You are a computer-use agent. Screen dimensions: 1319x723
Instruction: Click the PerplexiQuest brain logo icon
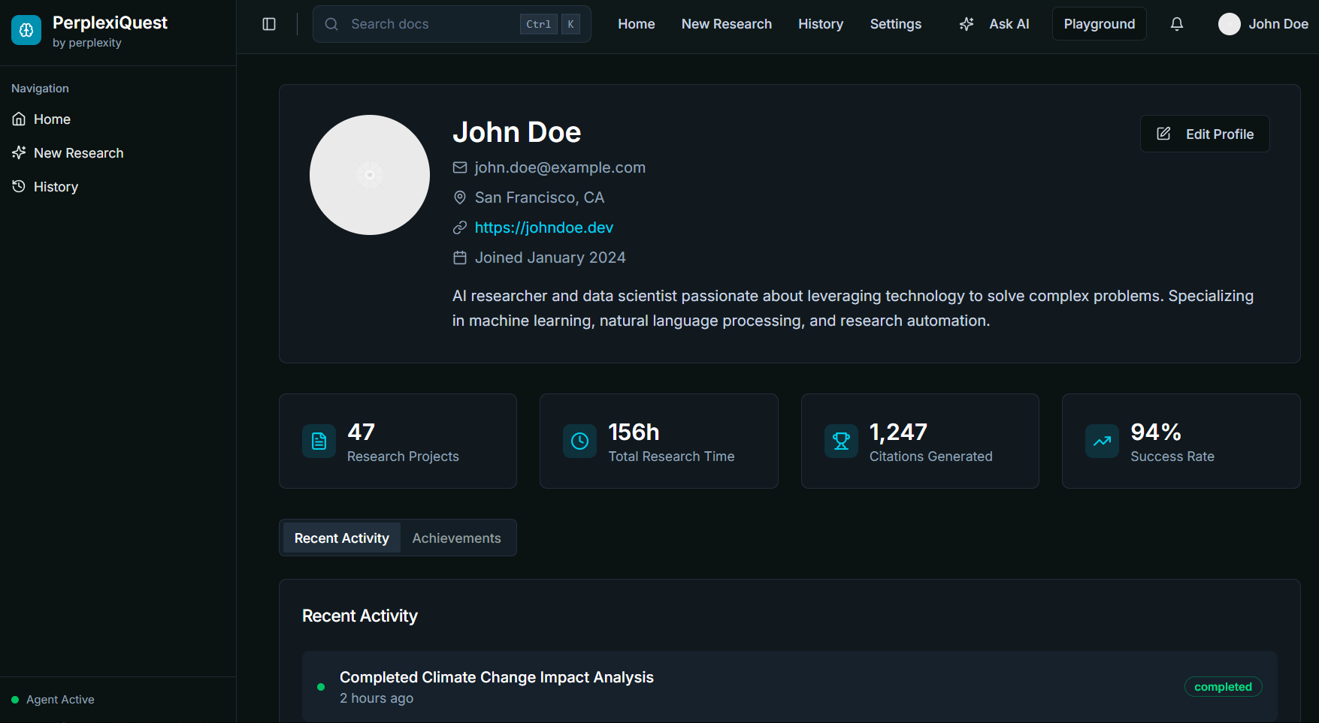pos(26,30)
